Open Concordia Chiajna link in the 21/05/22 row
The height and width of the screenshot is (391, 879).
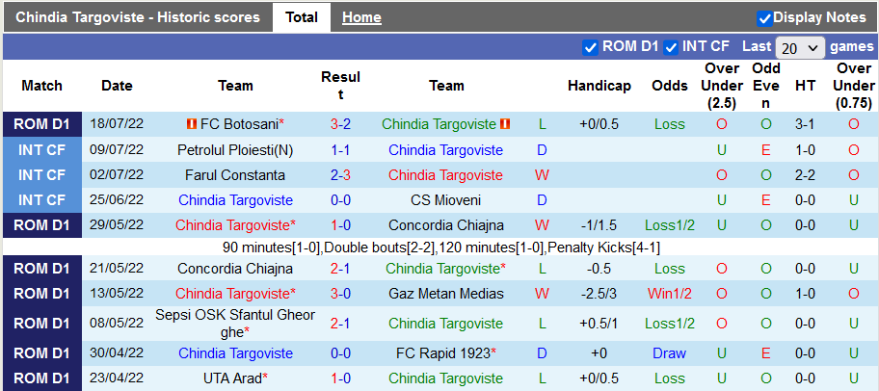235,269
